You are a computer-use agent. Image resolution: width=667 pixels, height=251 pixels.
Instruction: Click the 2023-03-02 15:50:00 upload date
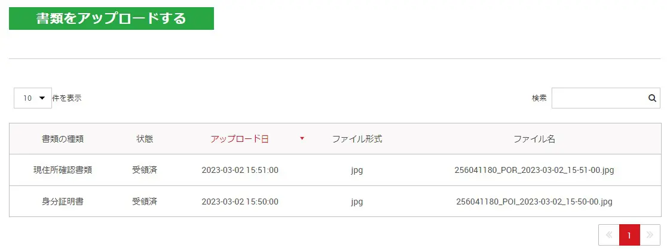pyautogui.click(x=240, y=202)
